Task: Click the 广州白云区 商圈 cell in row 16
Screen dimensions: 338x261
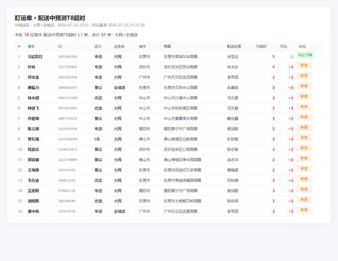Action: coord(180,212)
